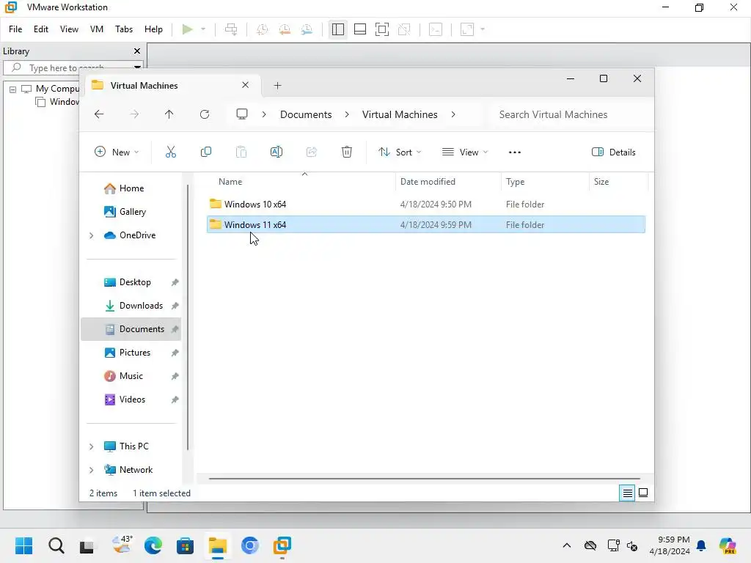Click the stretch guest display icon
The image size is (751, 563).
(x=467, y=29)
